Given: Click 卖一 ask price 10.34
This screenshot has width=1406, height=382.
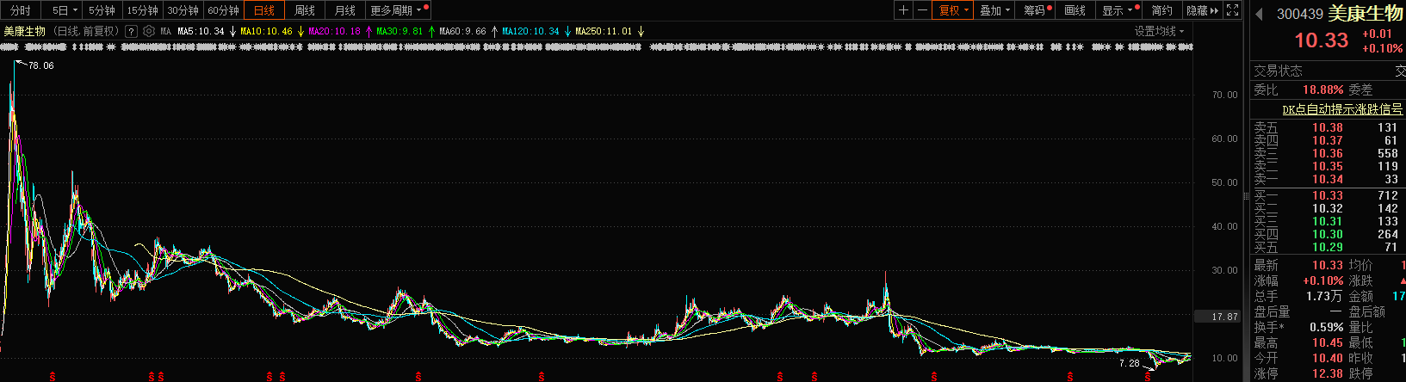Looking at the screenshot, I should pos(1328,179).
